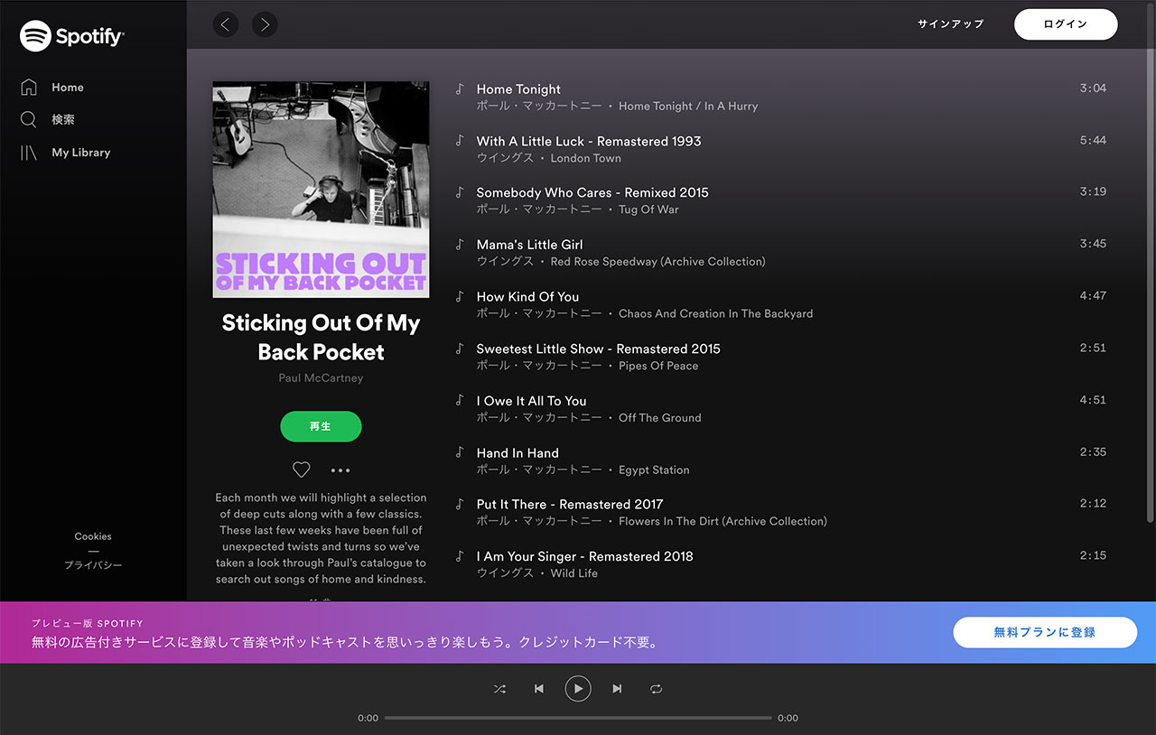
Task: Open 検索 search in the sidebar
Action: point(63,120)
